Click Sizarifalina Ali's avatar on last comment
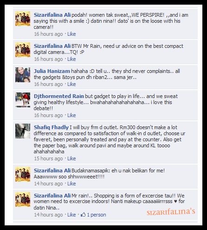The width and height of the screenshot is (207, 230). (x=23, y=199)
